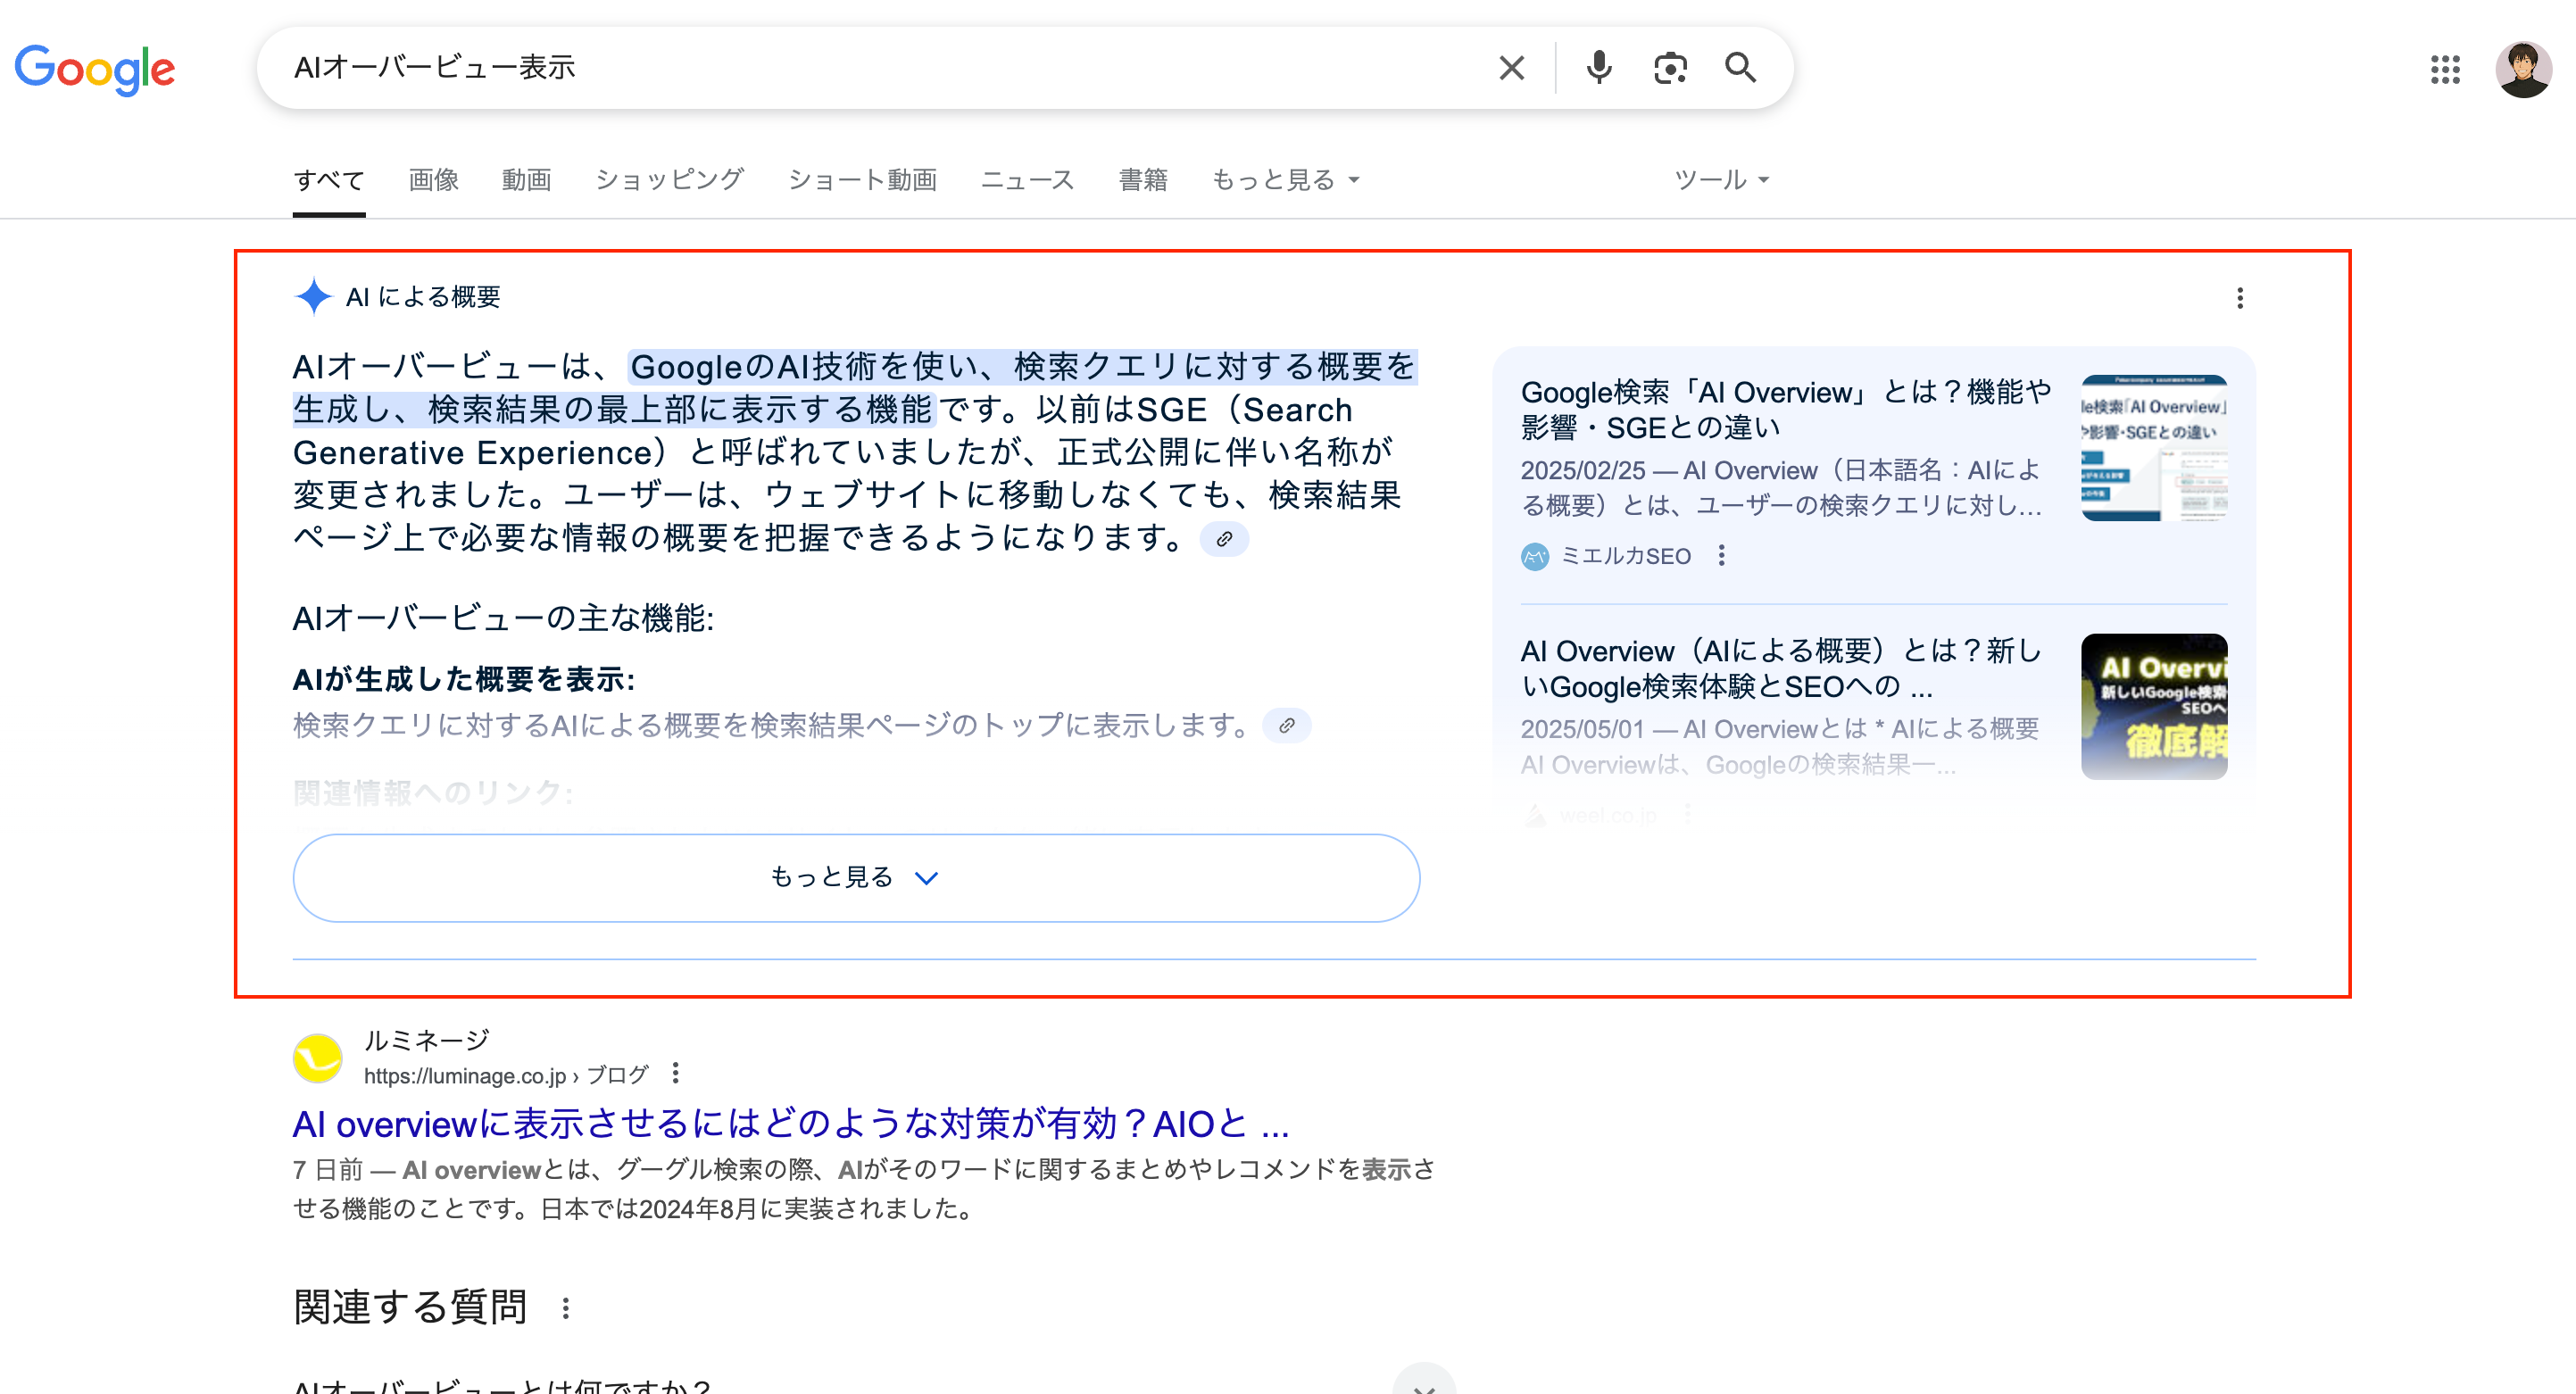Screen dimensions: 2576x1394
Task: Click the AI による概要 sparkle icon
Action: point(313,296)
